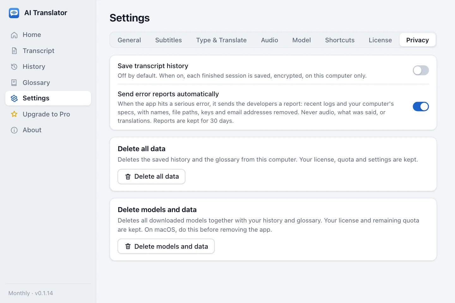This screenshot has width=455, height=303.
Task: Click the Transcript document icon
Action: (x=14, y=51)
